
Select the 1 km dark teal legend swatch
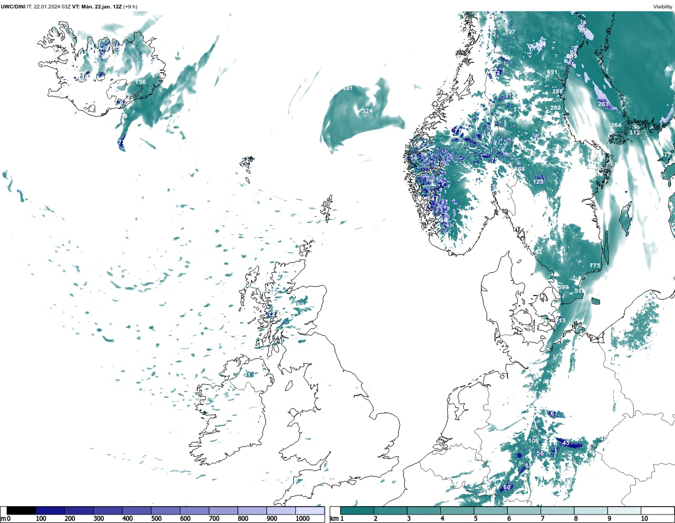pyautogui.click(x=357, y=511)
